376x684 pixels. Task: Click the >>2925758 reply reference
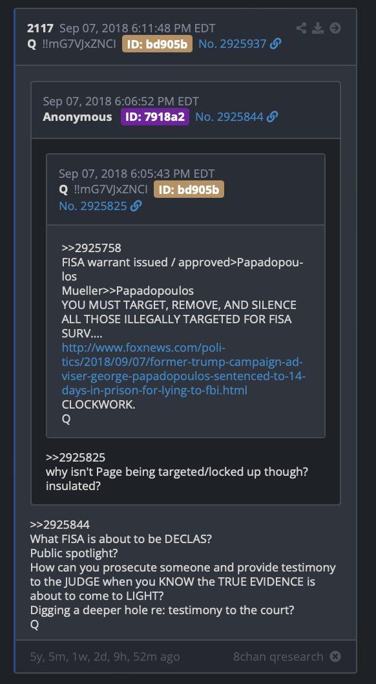click(x=92, y=248)
